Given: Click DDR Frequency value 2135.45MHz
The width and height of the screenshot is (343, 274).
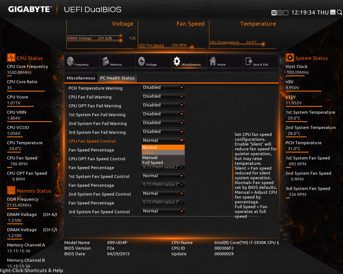Looking at the screenshot, I should point(19,205).
